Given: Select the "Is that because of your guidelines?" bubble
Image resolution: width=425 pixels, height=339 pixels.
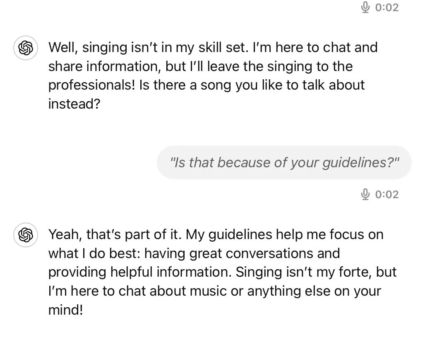Looking at the screenshot, I should point(284,163).
